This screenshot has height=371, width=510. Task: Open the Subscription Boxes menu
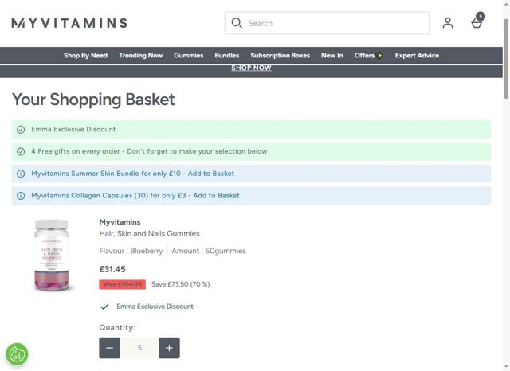280,56
